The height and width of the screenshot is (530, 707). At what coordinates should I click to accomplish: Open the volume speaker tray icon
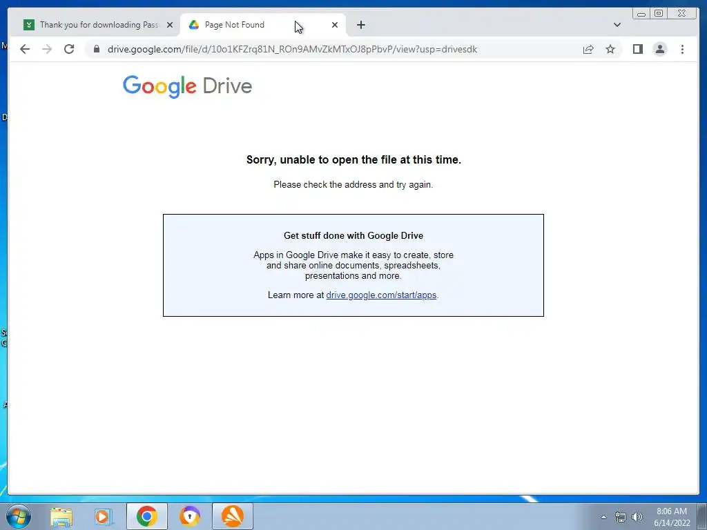(637, 517)
